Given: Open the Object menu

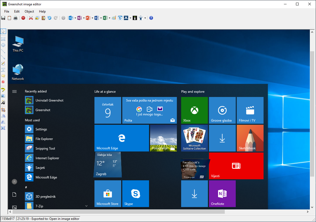Looking at the screenshot, I should tap(29, 11).
